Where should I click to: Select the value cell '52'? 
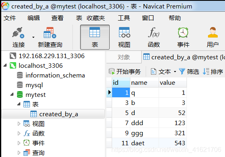173,113
